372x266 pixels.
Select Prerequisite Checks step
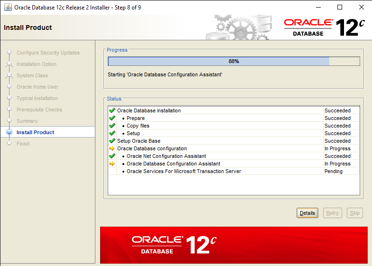tap(39, 110)
